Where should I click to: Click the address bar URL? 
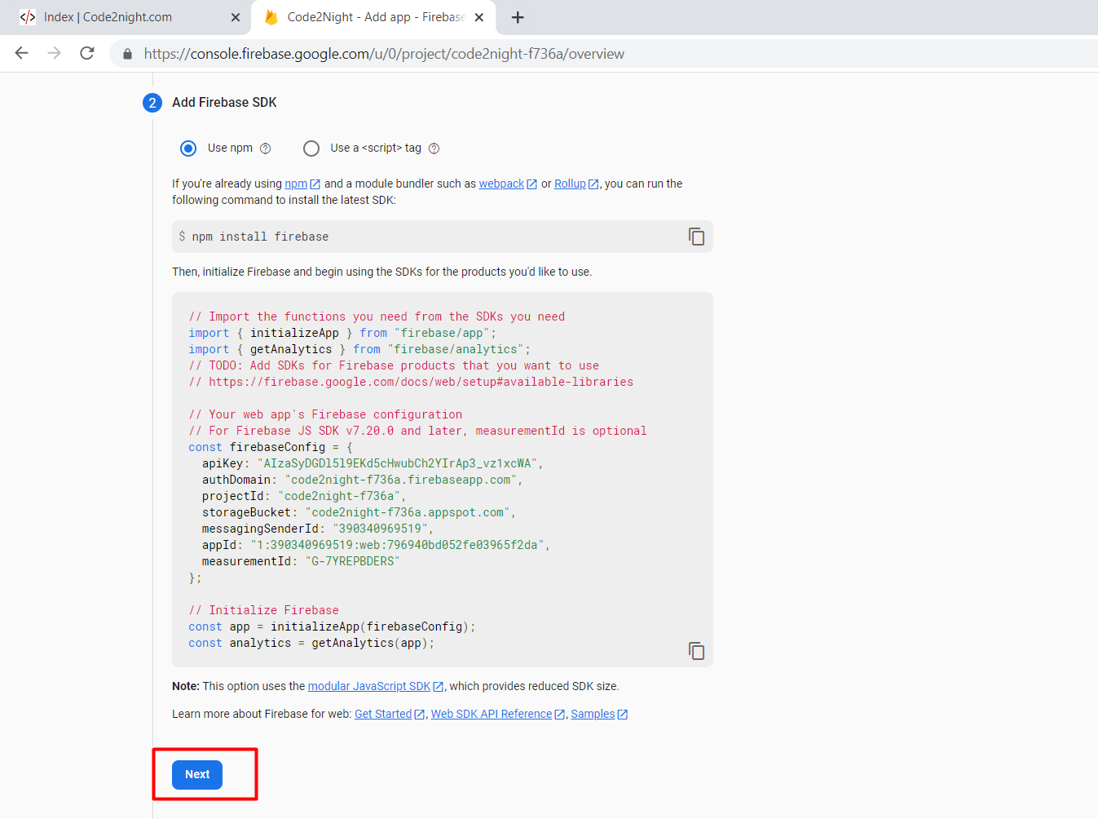(x=384, y=54)
